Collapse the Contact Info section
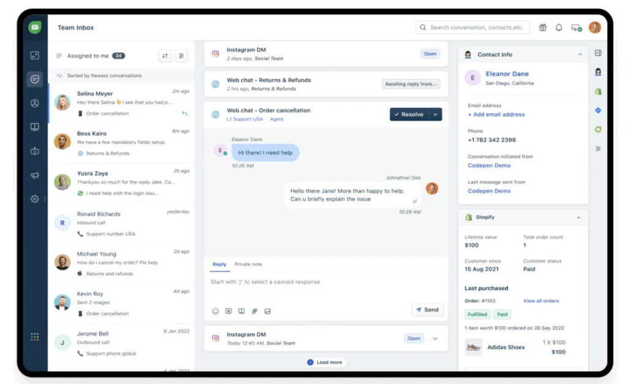This screenshot has width=626, height=384. click(x=580, y=54)
